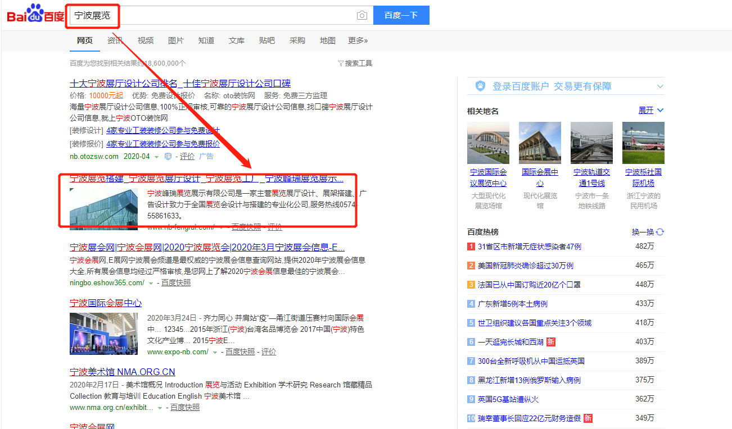Expand 相关地名 using the 展开 control
The width and height of the screenshot is (732, 429).
click(647, 111)
